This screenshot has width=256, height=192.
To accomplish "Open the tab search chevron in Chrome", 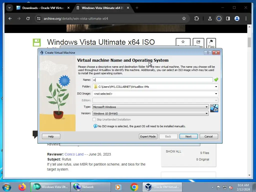I will (x=9, y=8).
